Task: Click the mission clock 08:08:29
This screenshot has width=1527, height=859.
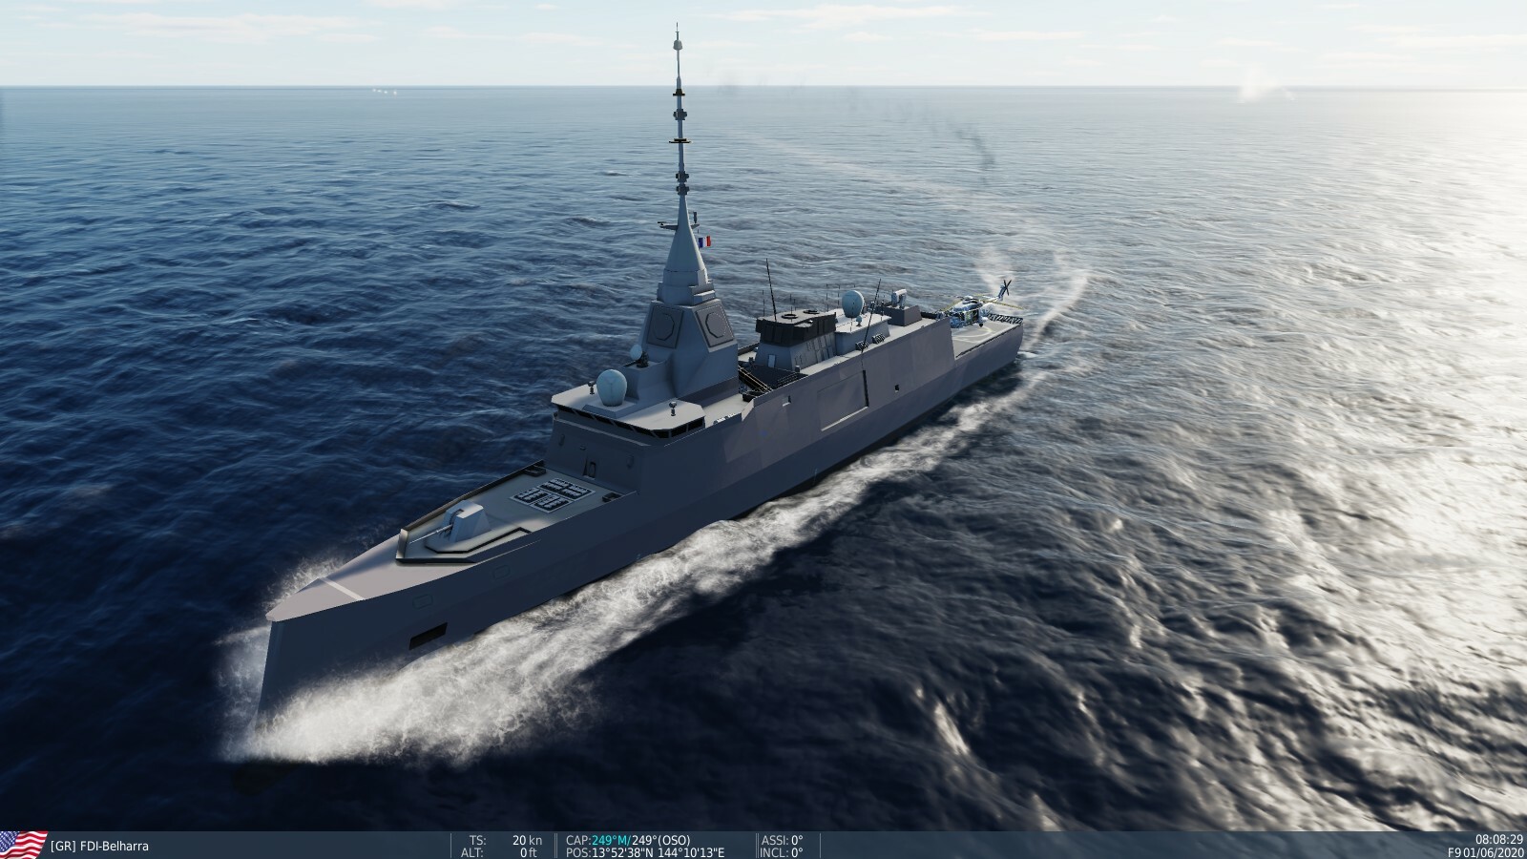Action: pyautogui.click(x=1498, y=840)
